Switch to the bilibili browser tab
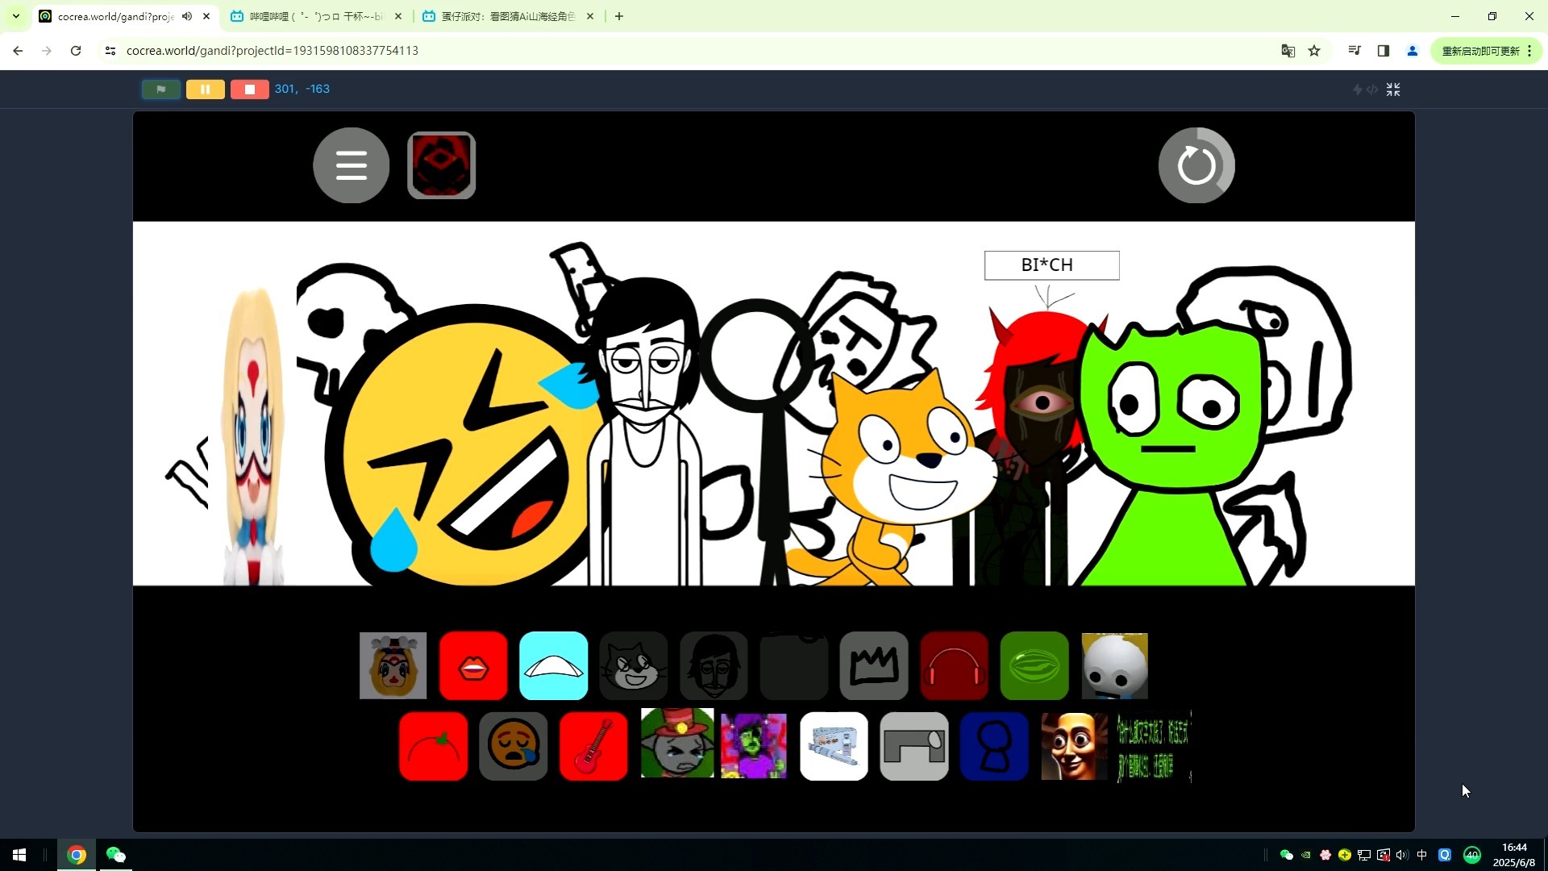The height and width of the screenshot is (871, 1548). pos(316,16)
